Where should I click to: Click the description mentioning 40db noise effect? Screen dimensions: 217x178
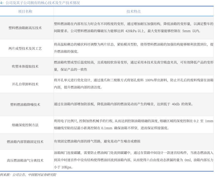coord(123,104)
